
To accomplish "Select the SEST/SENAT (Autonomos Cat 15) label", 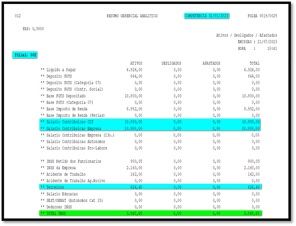I will tap(75, 200).
